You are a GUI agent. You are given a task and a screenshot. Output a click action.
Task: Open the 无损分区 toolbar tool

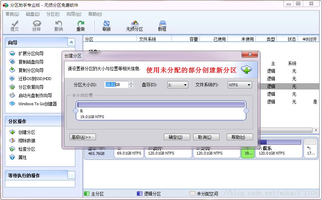134,26
